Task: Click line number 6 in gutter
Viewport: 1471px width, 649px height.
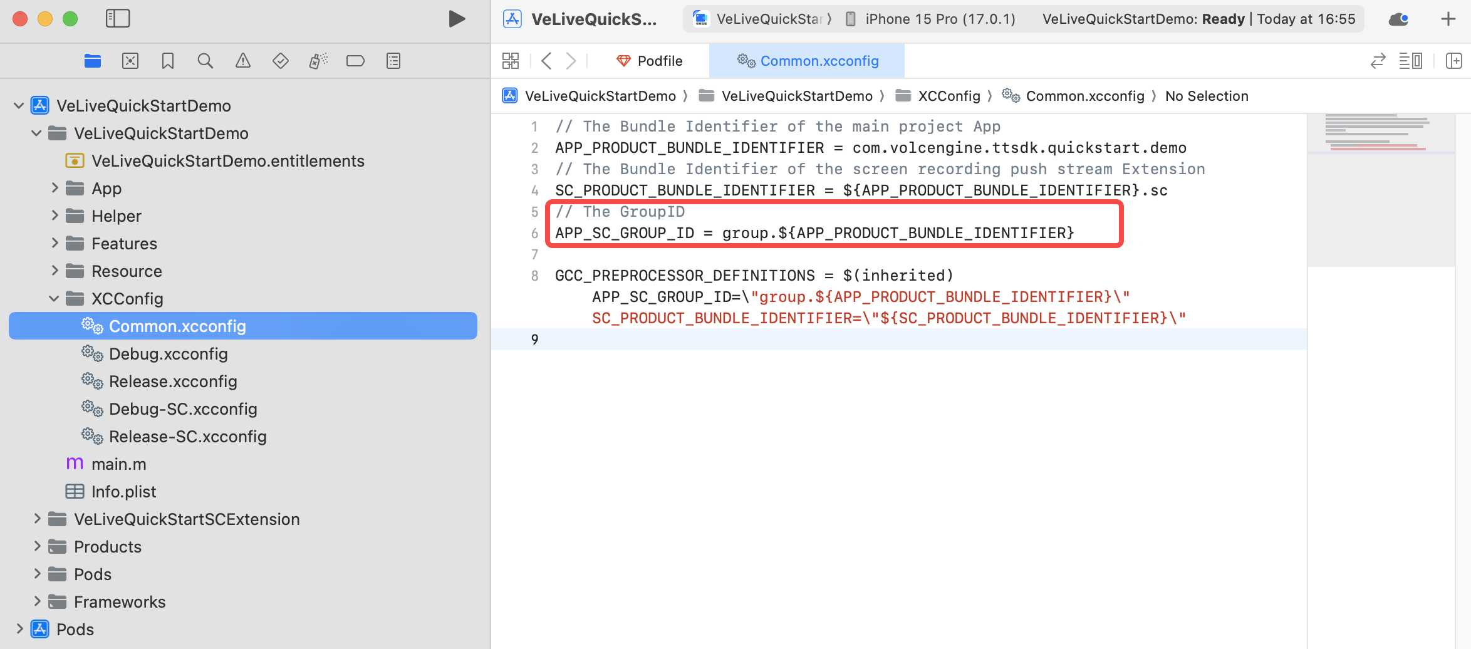Action: tap(534, 234)
